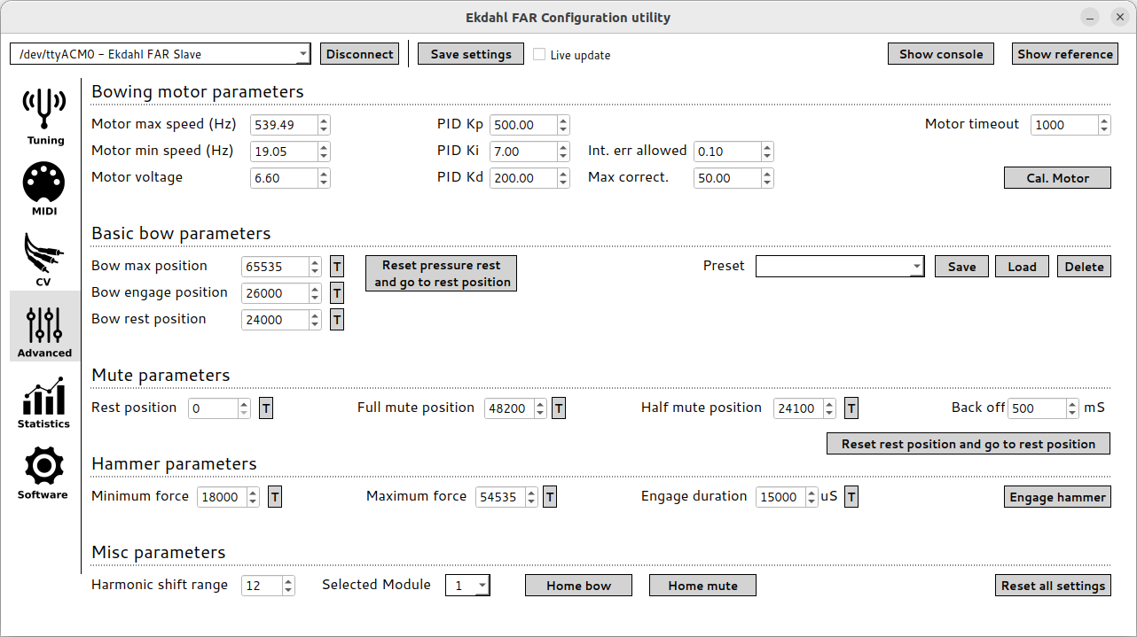Click the Show console button

pyautogui.click(x=940, y=54)
